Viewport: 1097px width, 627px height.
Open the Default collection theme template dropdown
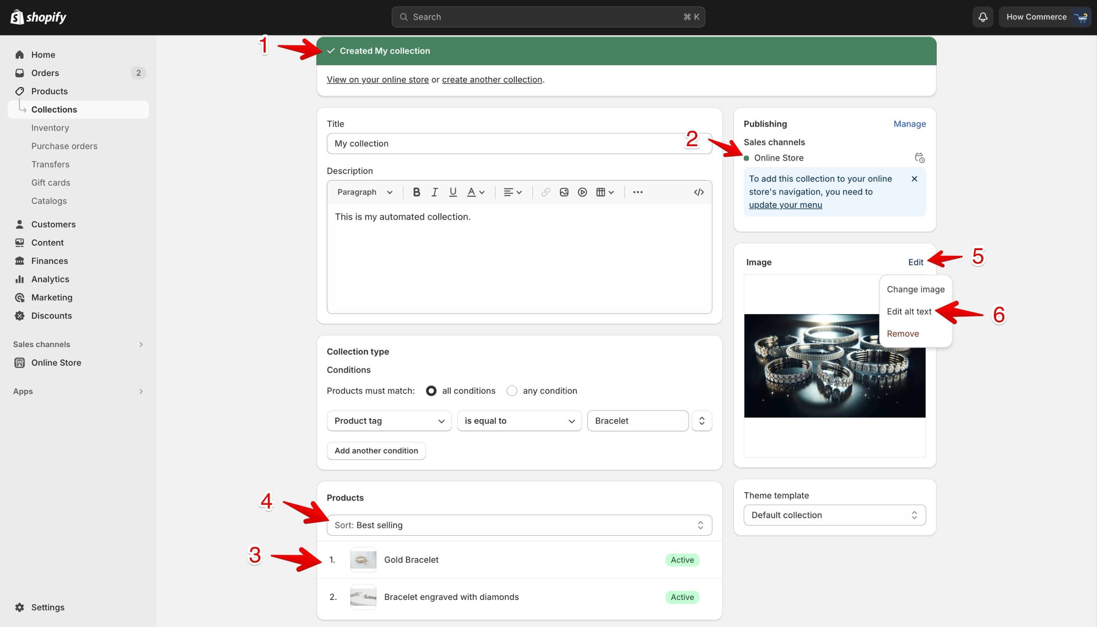834,515
